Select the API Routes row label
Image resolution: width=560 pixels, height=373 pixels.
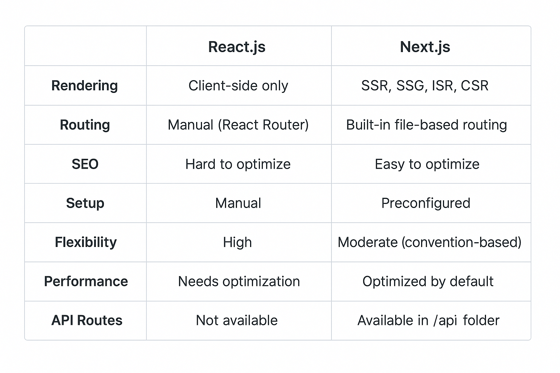(87, 321)
